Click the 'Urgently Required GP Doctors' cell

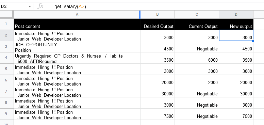pyautogui.click(x=77, y=58)
